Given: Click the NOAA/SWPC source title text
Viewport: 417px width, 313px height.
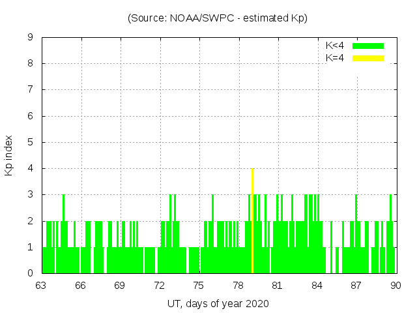Looking at the screenshot, I should coord(218,18).
